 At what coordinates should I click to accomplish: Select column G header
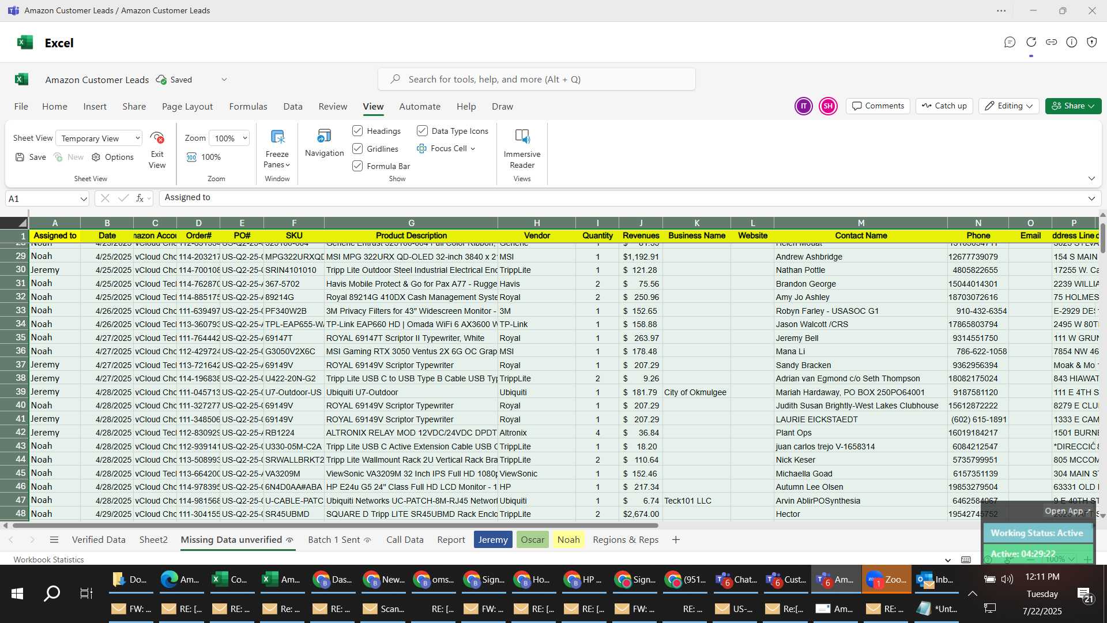(411, 223)
